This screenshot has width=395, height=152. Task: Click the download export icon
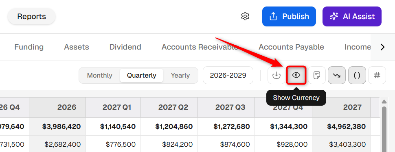point(276,75)
